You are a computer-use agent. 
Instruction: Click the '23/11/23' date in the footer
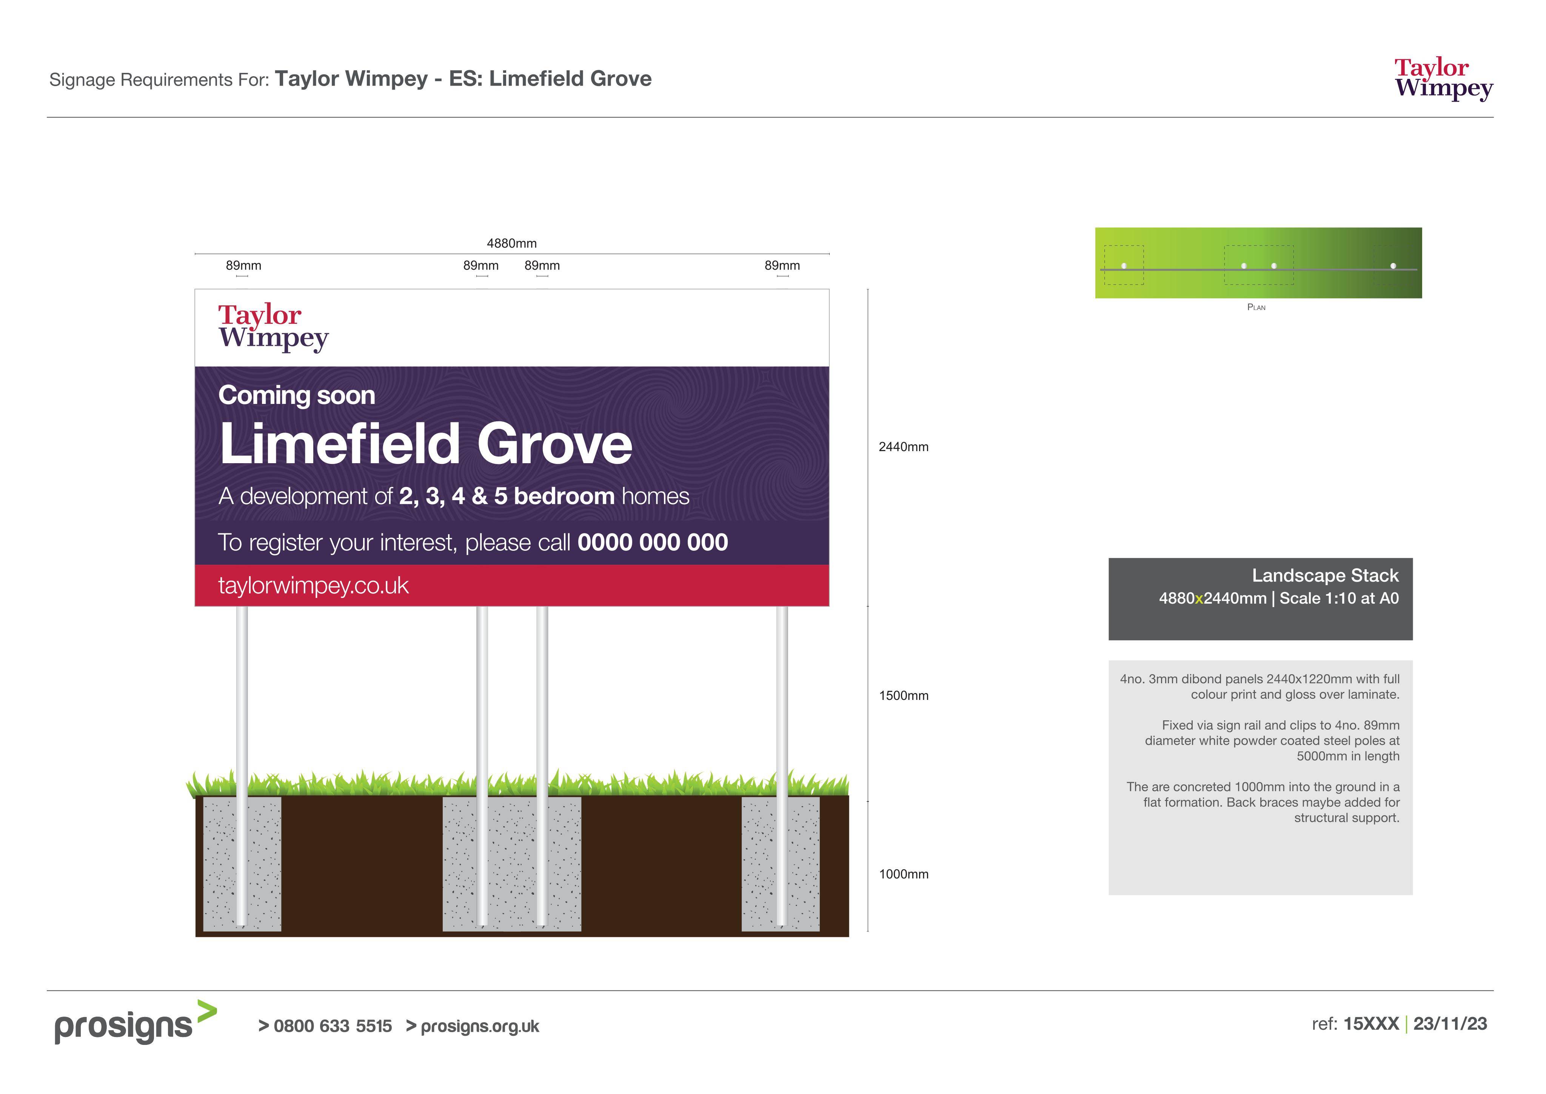pos(1450,1024)
